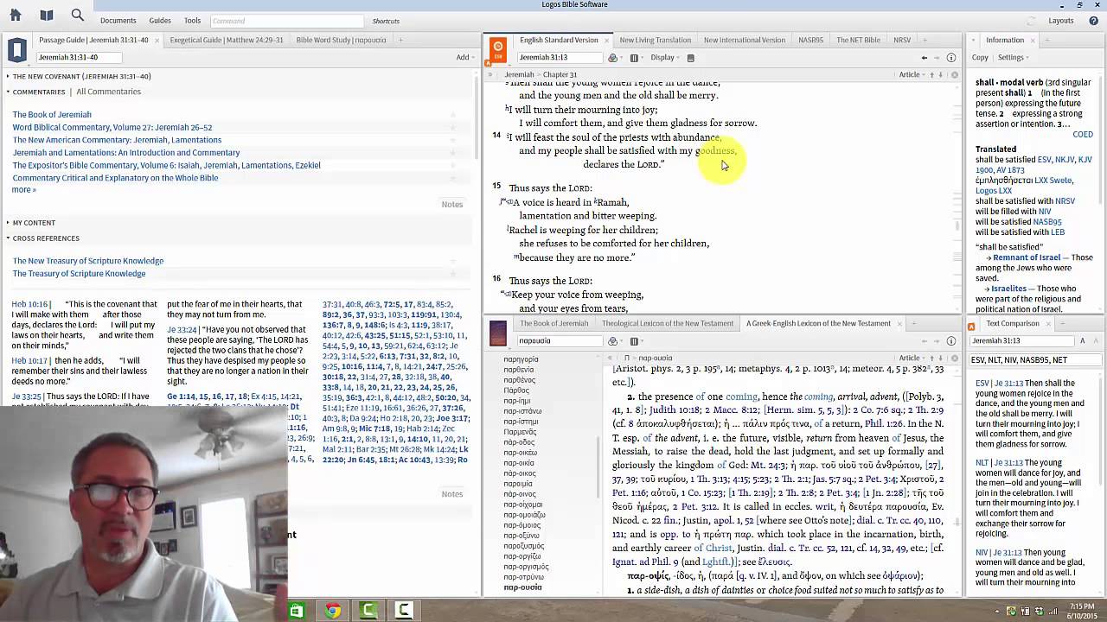Open the Article dropdown in ESV panel
1107x622 pixels.
click(x=911, y=75)
